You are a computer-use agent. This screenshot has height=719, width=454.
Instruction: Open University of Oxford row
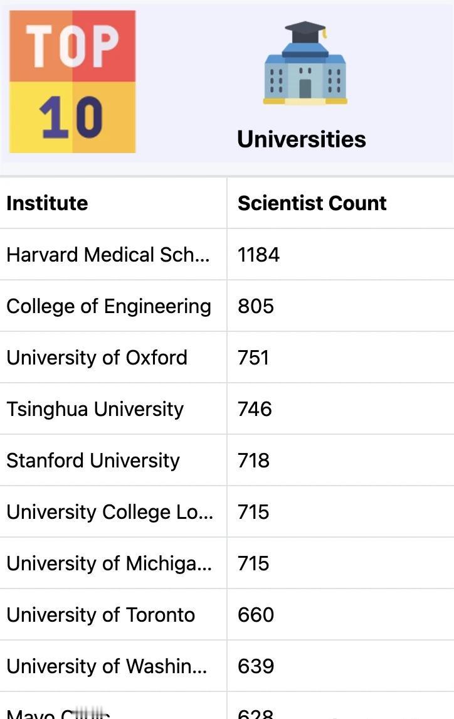point(97,358)
